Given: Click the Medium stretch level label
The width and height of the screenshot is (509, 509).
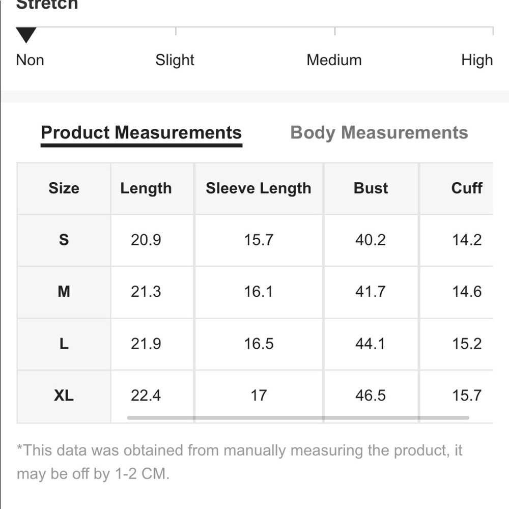Looking at the screenshot, I should pos(334,60).
